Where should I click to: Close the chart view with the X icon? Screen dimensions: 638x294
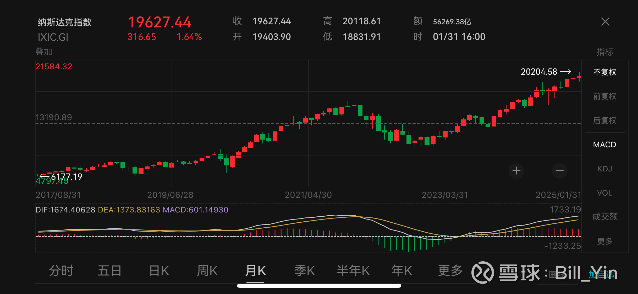point(605,22)
